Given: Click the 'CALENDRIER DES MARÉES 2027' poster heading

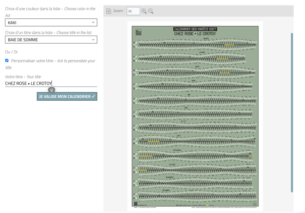Looking at the screenshot, I should [x=195, y=29].
